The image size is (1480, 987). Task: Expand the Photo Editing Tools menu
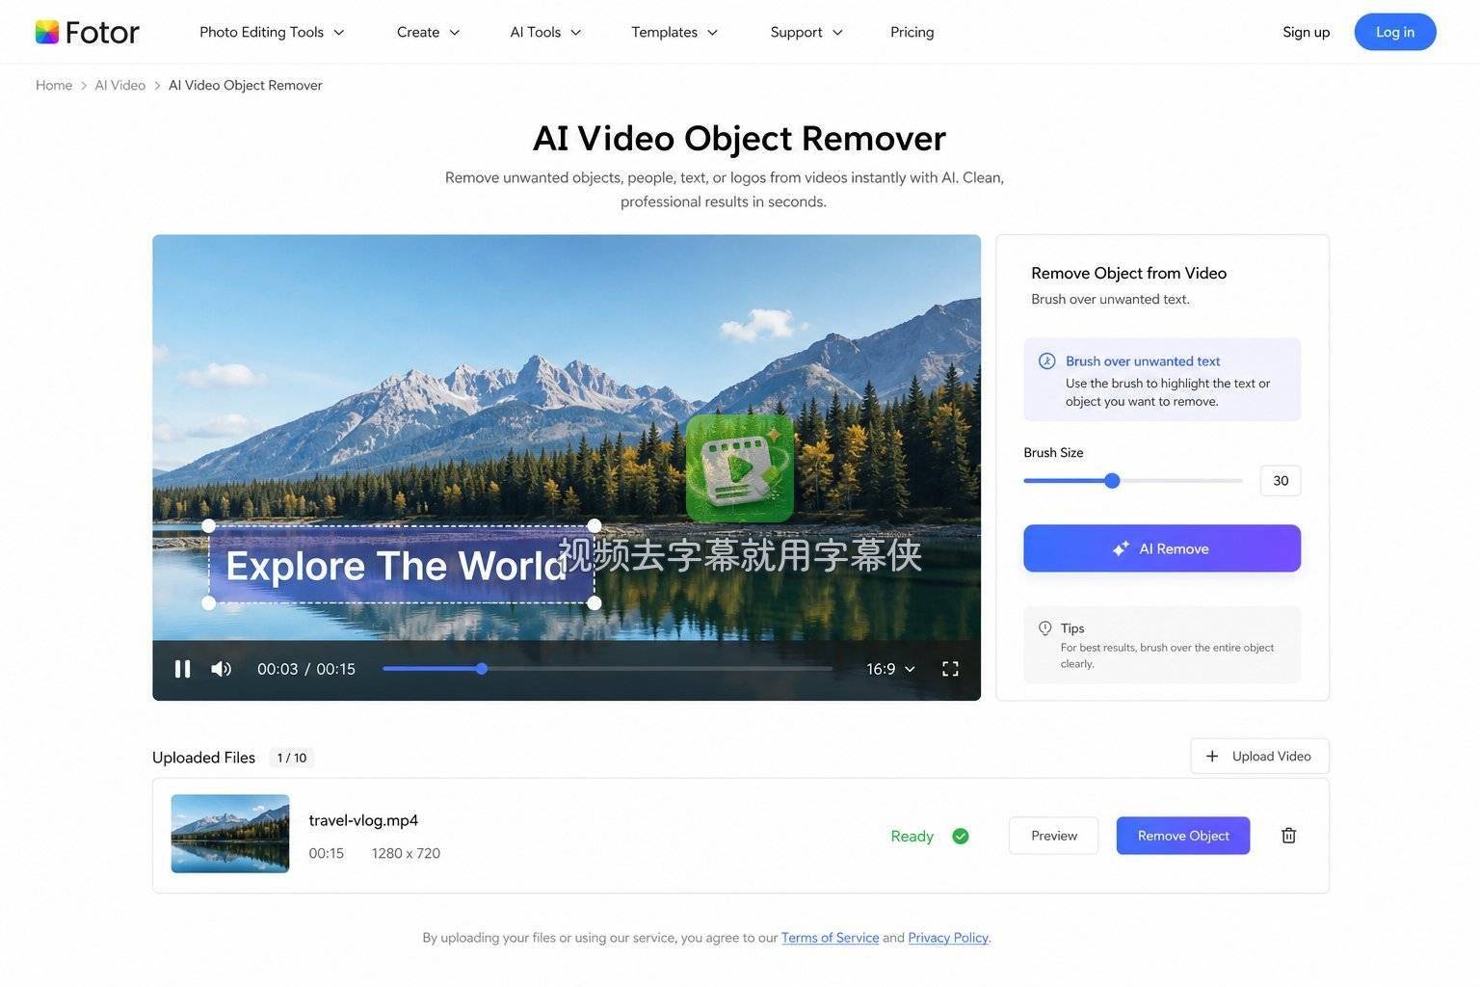pyautogui.click(x=272, y=32)
